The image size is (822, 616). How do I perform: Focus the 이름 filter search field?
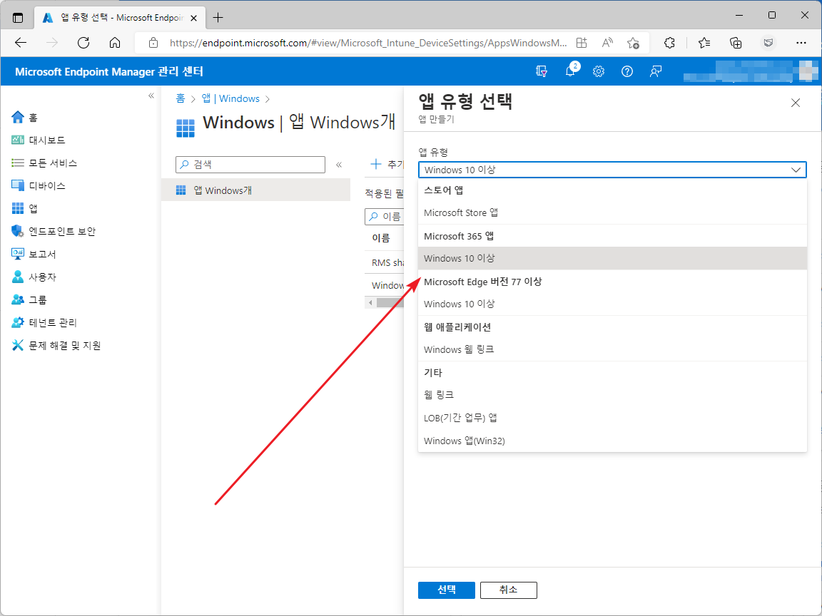click(x=385, y=216)
